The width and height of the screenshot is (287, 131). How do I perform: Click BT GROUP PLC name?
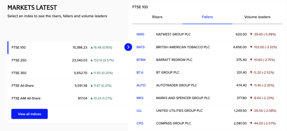tap(168, 72)
